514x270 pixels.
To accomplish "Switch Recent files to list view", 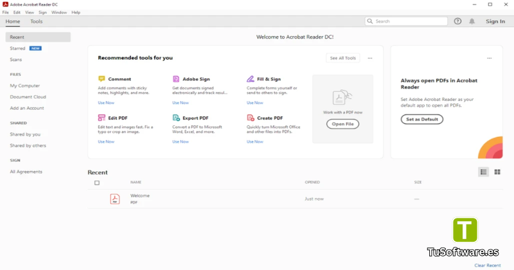I will click(484, 172).
